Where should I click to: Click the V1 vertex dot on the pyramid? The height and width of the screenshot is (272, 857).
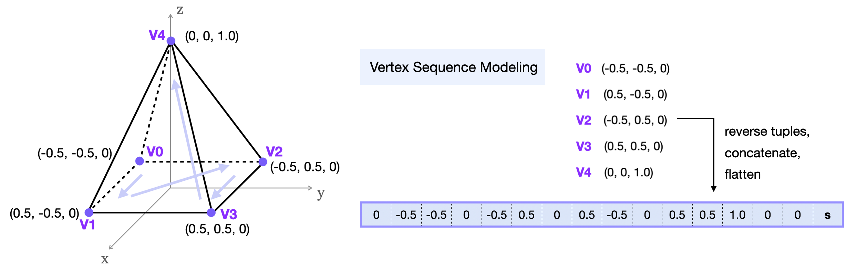click(89, 212)
